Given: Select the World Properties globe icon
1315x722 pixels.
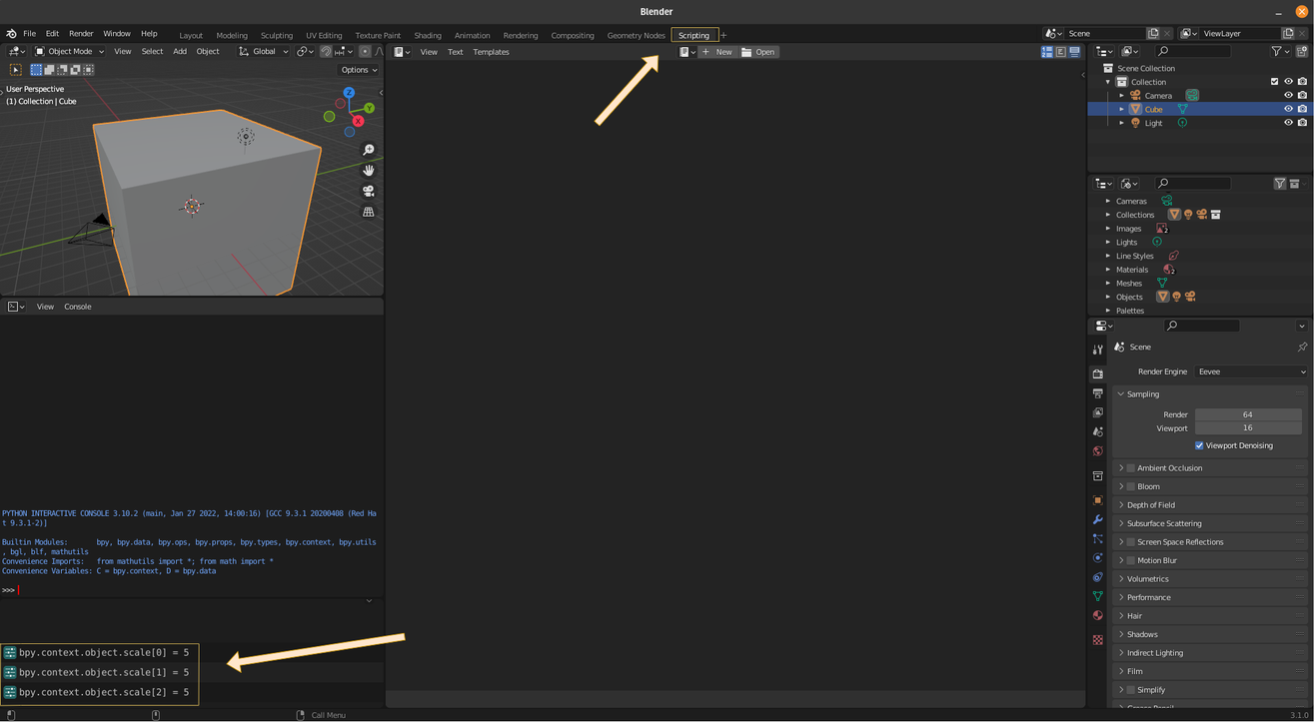Looking at the screenshot, I should click(x=1097, y=450).
